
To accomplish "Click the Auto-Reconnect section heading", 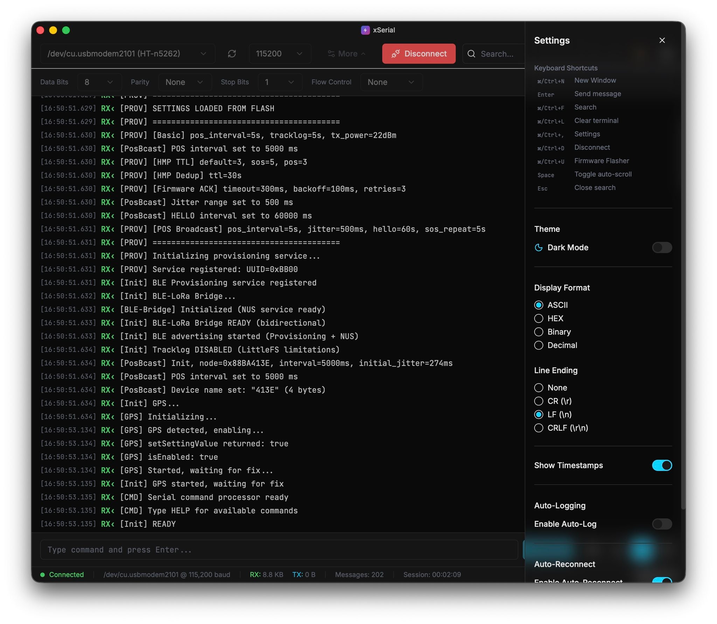I will (564, 564).
